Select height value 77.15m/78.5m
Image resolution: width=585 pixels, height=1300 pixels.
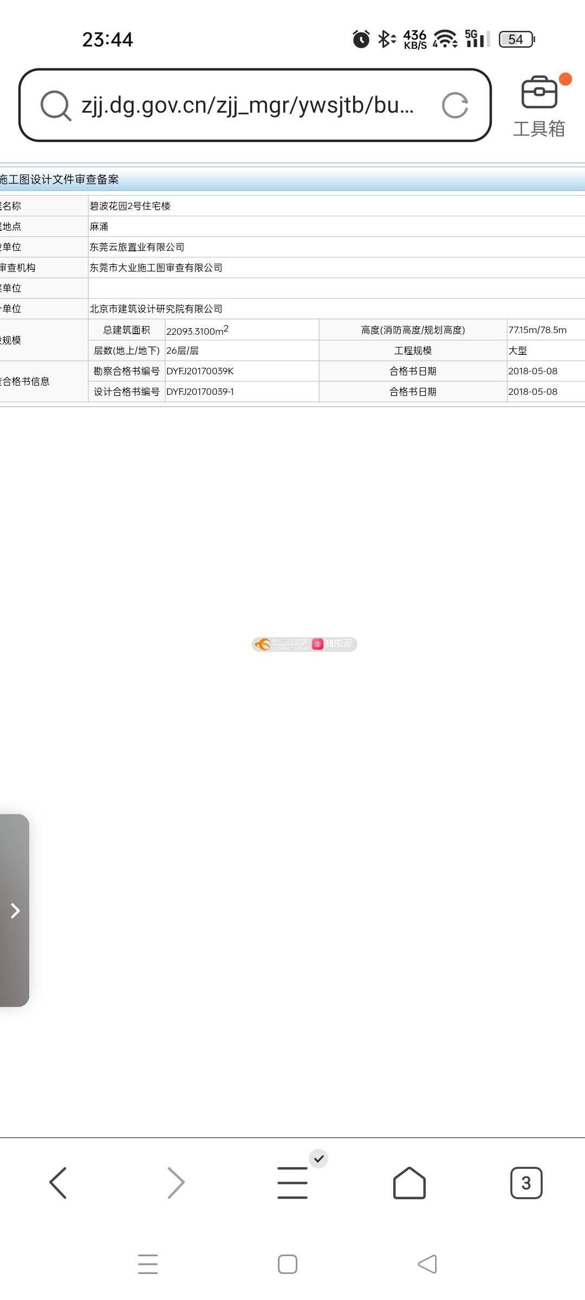tap(537, 330)
